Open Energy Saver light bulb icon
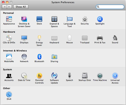The height and width of the screenshot is (105, 126). (x=39, y=38)
